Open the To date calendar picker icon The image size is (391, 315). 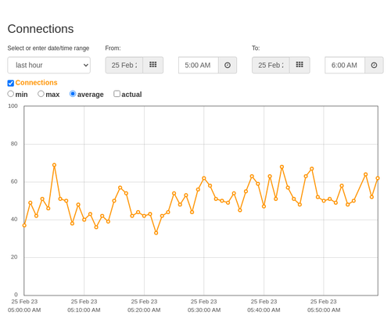coord(300,65)
